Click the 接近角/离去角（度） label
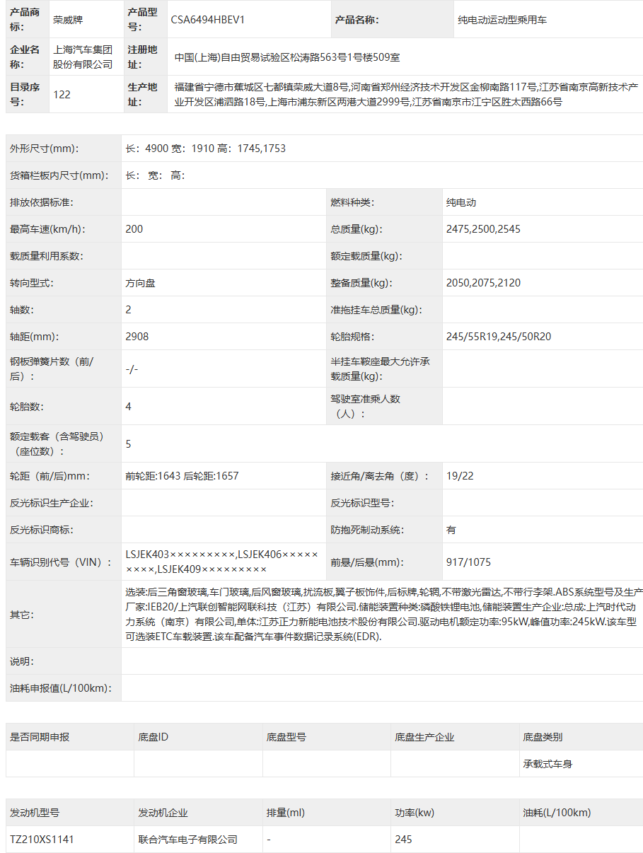643x853 pixels. tap(380, 476)
